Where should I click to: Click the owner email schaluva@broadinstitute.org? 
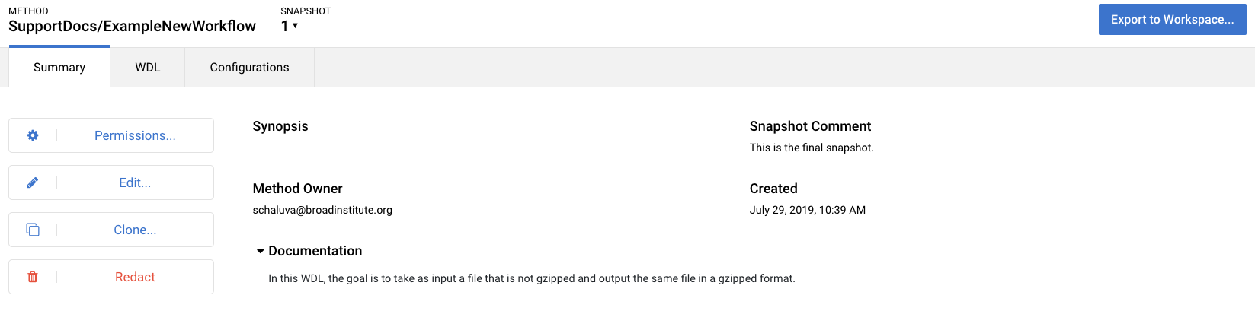click(322, 210)
